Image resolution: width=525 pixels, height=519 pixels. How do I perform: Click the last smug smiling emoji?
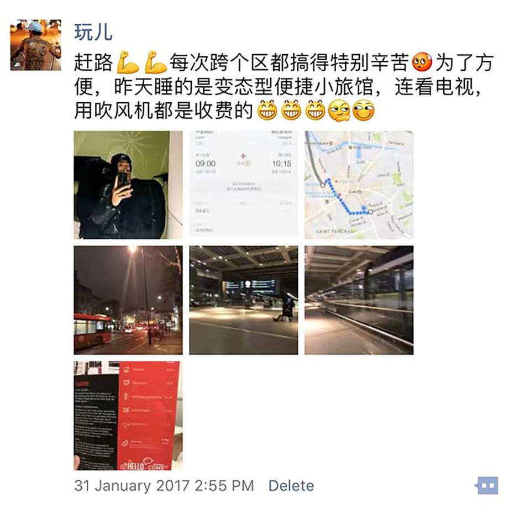tap(364, 110)
